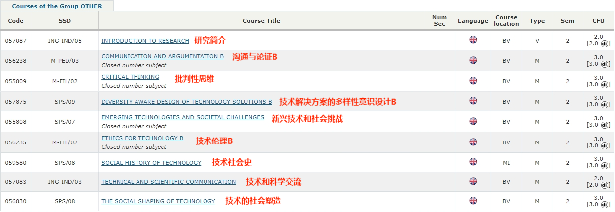Screen dimensions: 615x212
Task: Open DIVERSITY AWARE DESIGN OF TECHNOLOGY SOLUTIONS B
Action: (187, 102)
